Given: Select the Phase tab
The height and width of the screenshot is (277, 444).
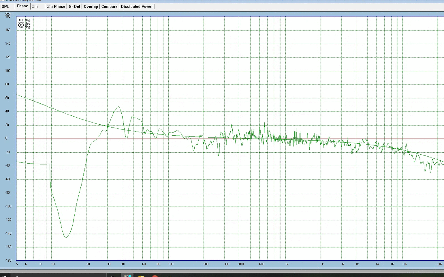Looking at the screenshot, I should pyautogui.click(x=22, y=6).
